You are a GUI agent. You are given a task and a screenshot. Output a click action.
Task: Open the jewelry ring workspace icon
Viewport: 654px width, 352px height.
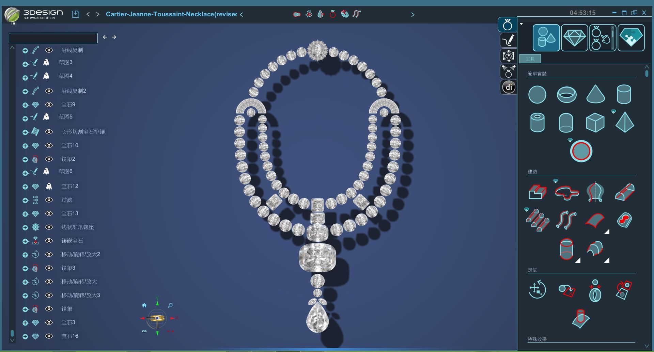(508, 25)
